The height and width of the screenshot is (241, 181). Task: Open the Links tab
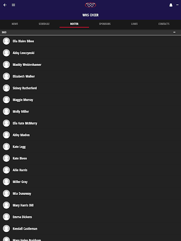pos(134,24)
